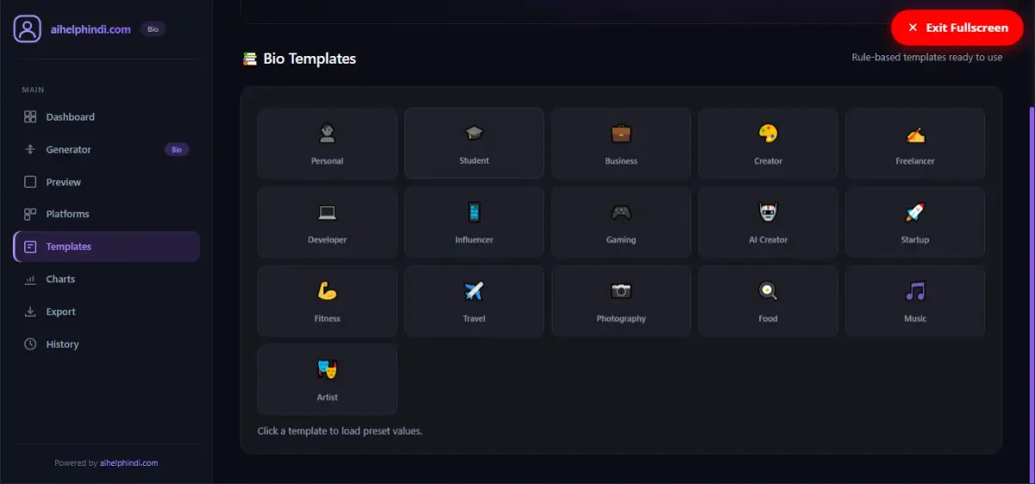Click the AI Creator label text
Viewport: 1035px width, 484px height.
pyautogui.click(x=768, y=240)
